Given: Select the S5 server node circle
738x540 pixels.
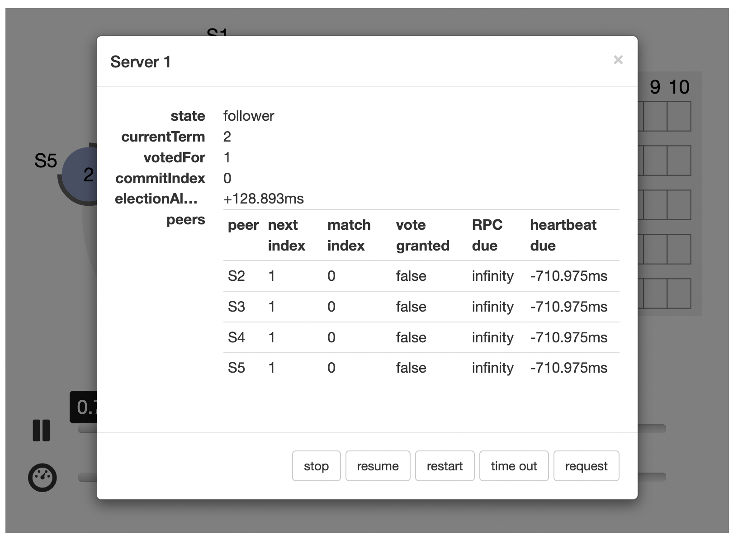Looking at the screenshot, I should [79, 175].
